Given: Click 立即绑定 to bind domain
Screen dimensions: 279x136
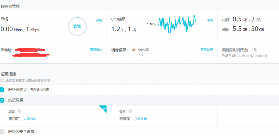Looking at the screenshot, I should 29,119.
